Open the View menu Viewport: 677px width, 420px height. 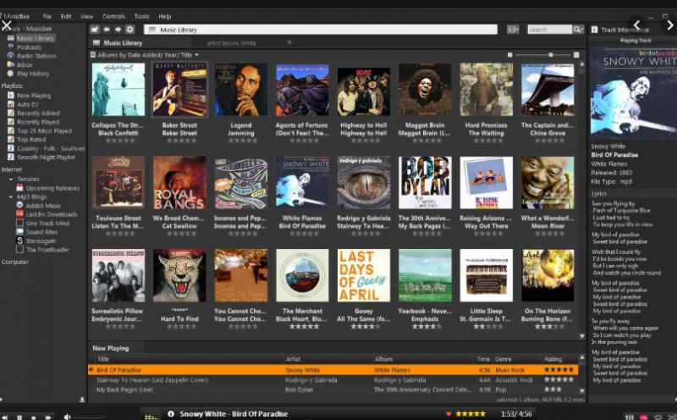[x=87, y=16]
